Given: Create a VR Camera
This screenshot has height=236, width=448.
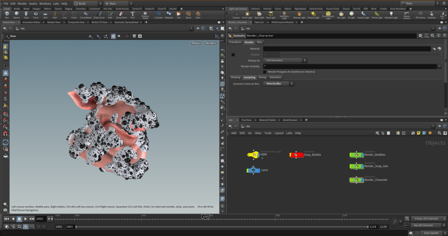Looking at the screenshot, I should pyautogui.click(x=420, y=15).
